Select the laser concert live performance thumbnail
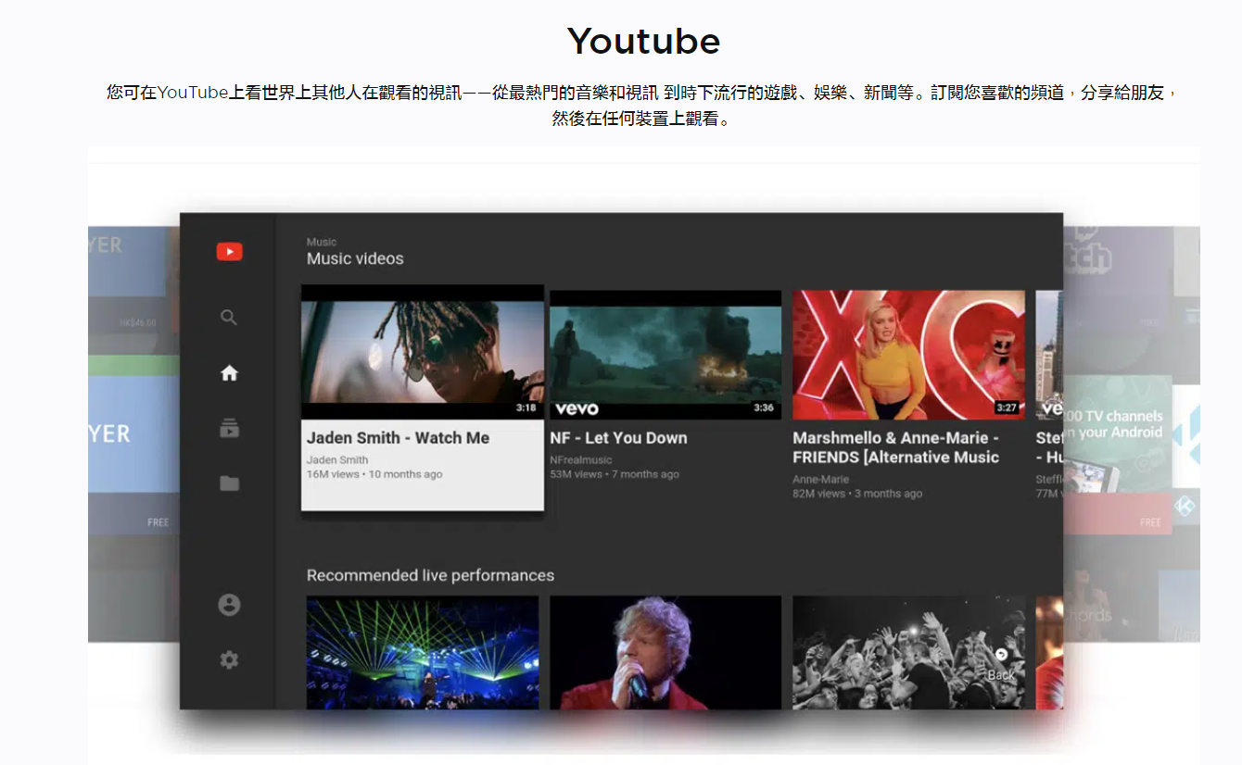The height and width of the screenshot is (765, 1242). pos(423,653)
